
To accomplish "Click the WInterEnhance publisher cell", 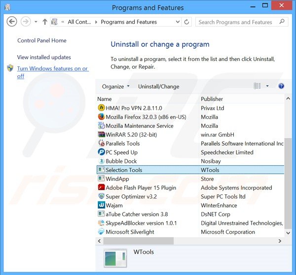I will point(219,205).
